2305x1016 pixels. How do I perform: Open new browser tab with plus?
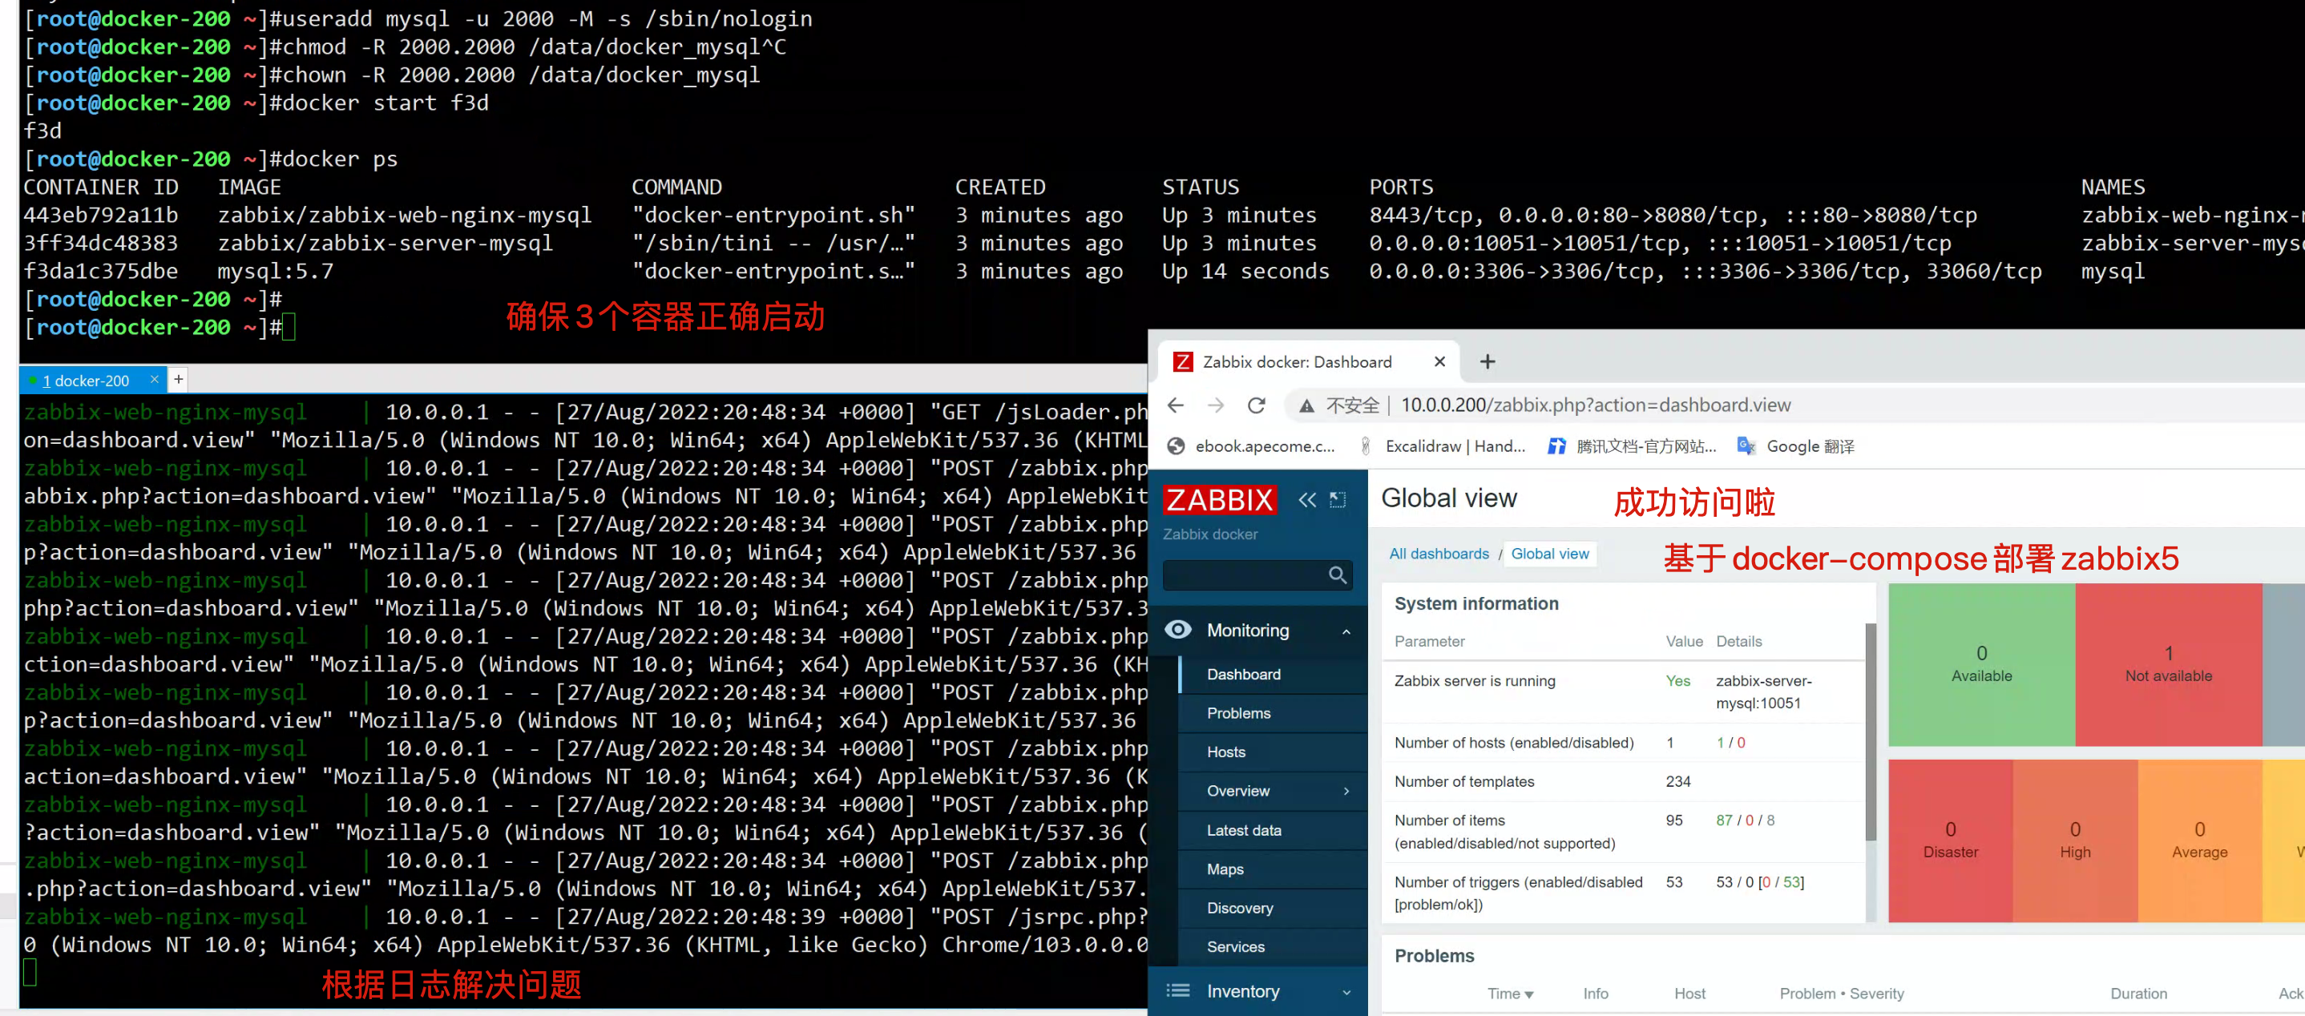point(1488,361)
